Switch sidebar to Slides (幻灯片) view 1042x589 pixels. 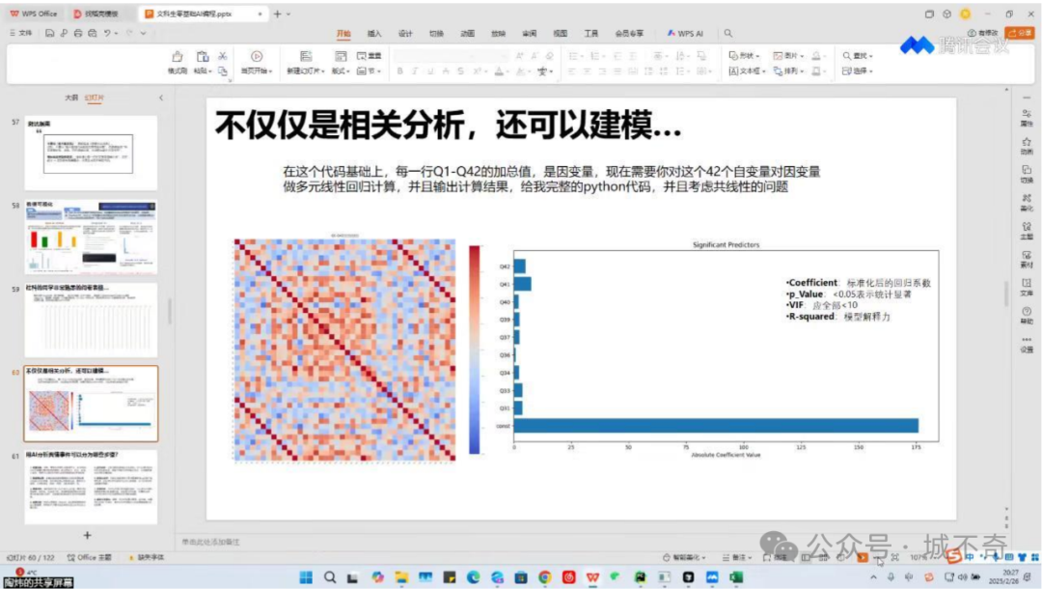pos(95,98)
